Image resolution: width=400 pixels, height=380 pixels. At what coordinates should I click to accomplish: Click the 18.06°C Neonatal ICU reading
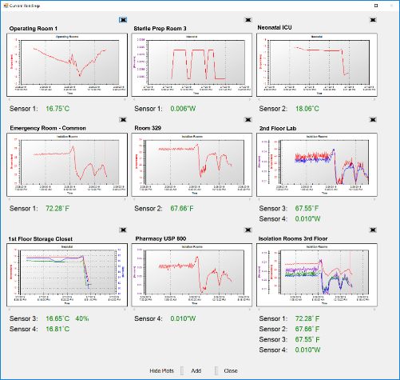pos(307,109)
